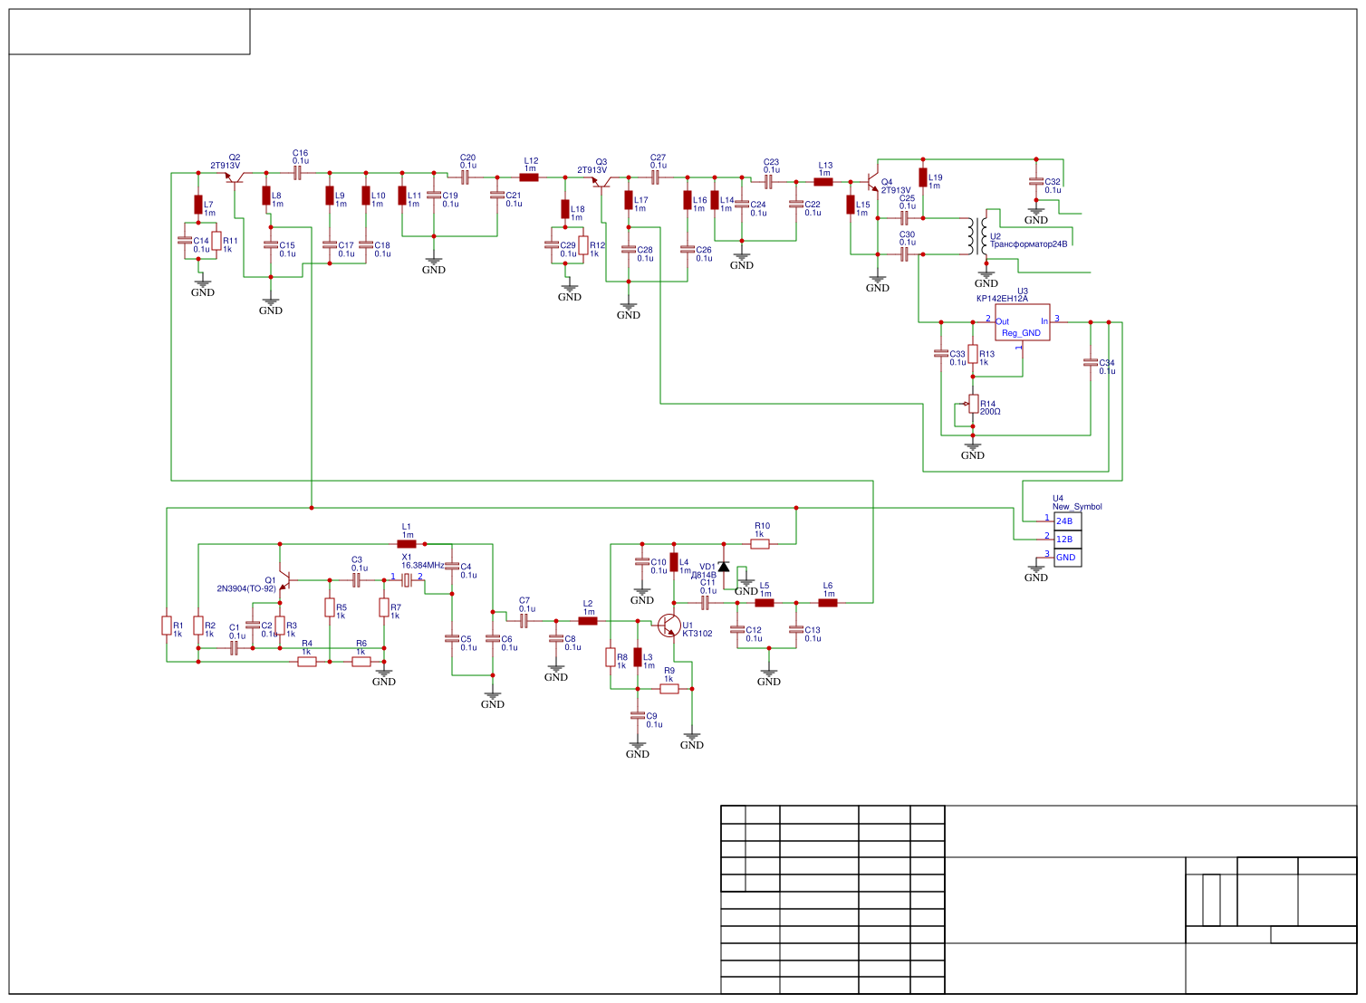Click the transformer U2 Трансформатор24В symbol

click(x=978, y=237)
